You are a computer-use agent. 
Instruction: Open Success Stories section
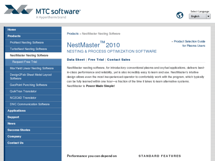[x=33, y=130]
